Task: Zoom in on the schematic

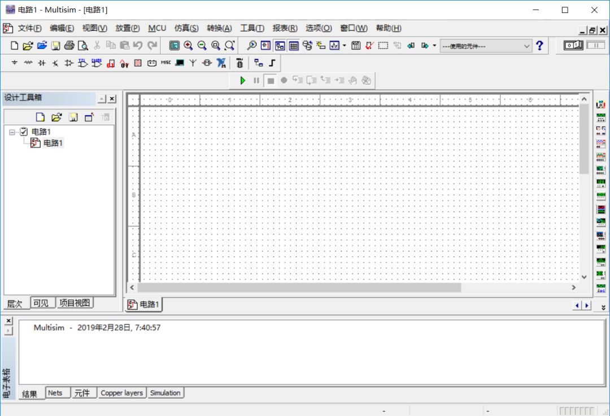Action: click(188, 46)
